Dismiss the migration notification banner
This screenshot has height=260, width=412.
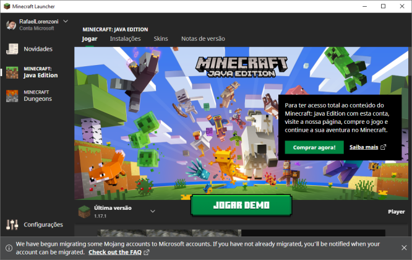[404, 248]
